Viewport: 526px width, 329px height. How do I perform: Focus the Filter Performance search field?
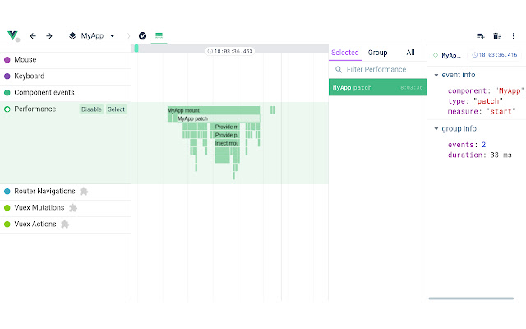(377, 69)
